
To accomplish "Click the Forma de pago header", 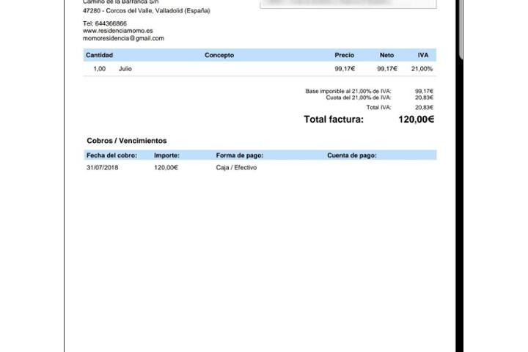I will (x=239, y=155).
